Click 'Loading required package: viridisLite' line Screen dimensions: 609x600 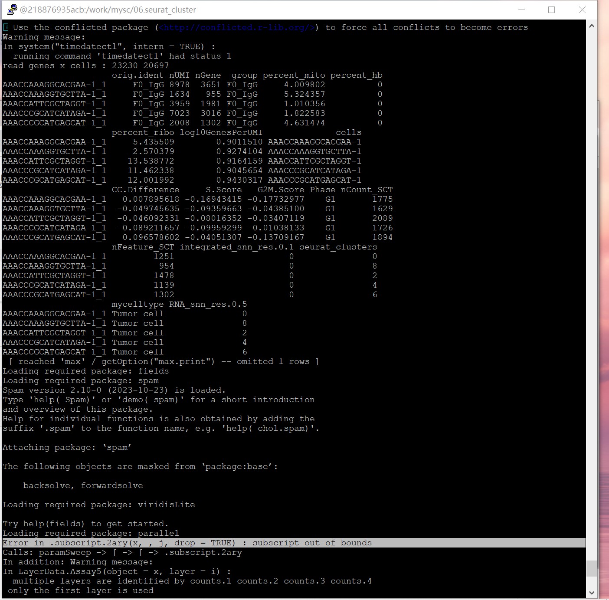pyautogui.click(x=99, y=505)
